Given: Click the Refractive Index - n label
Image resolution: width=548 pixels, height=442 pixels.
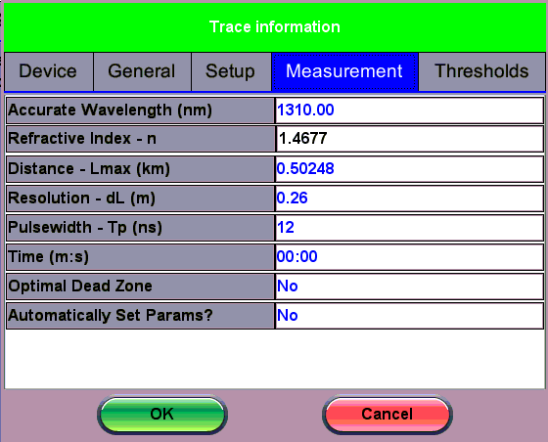Looking at the screenshot, I should coord(141,139).
